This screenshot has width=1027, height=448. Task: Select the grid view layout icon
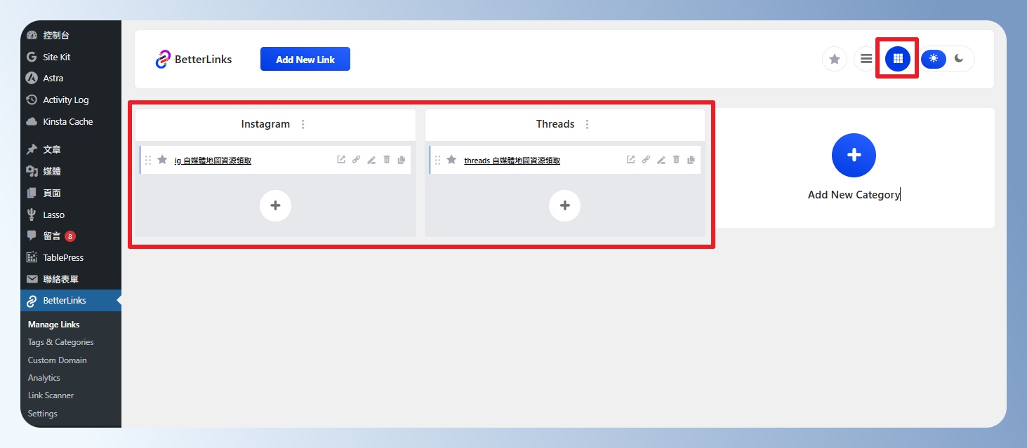coord(897,59)
